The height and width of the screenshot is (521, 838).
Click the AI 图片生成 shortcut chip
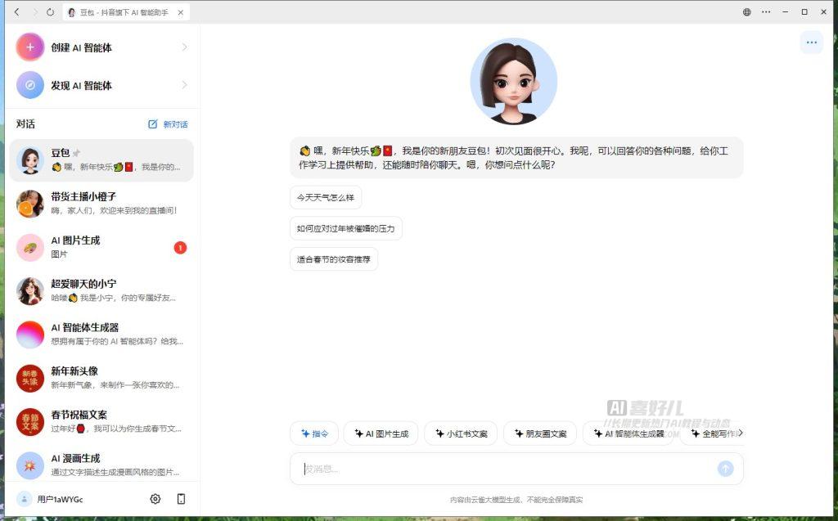(x=381, y=433)
